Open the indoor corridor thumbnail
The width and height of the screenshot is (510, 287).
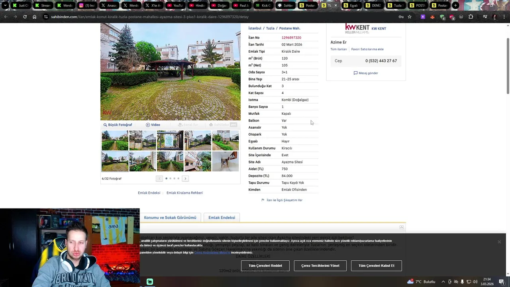coord(226,161)
